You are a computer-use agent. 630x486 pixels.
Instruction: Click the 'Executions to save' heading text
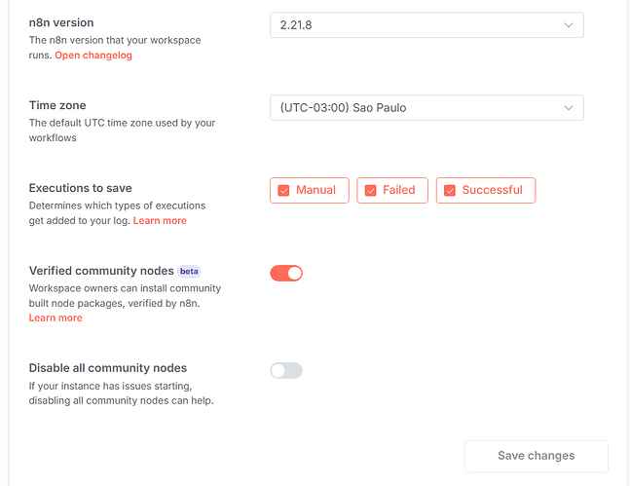coord(81,188)
